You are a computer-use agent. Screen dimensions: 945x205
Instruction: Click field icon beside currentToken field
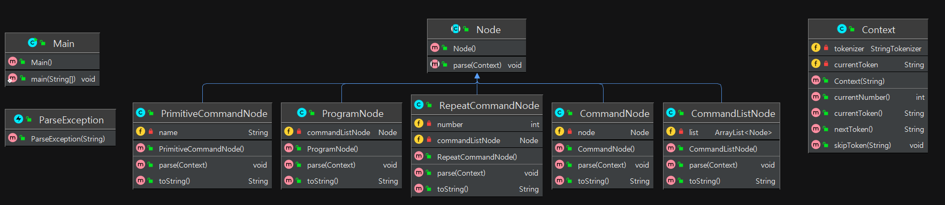pos(816,64)
